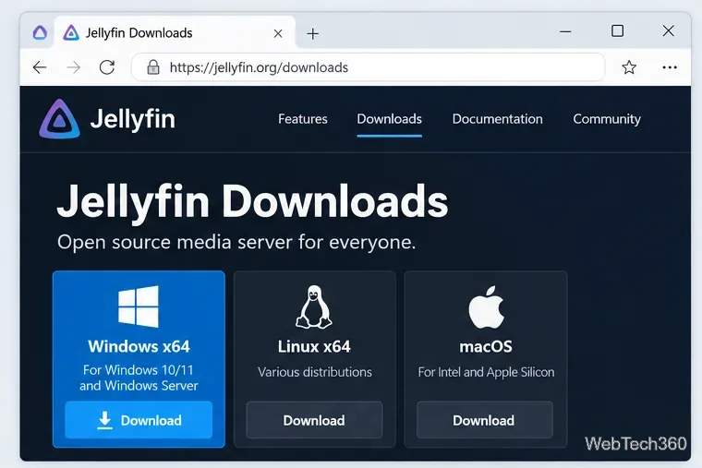
Task: Close the Jellyfin Downloads tab
Action: coord(278,33)
